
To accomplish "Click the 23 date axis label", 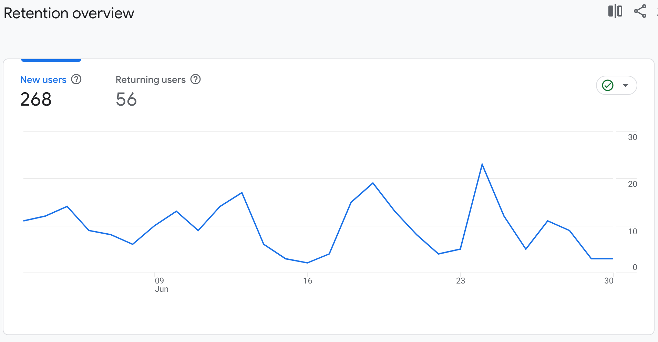I will click(461, 281).
